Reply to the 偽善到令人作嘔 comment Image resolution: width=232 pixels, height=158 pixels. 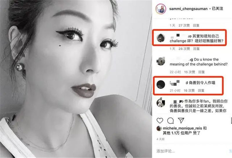coord(201,91)
